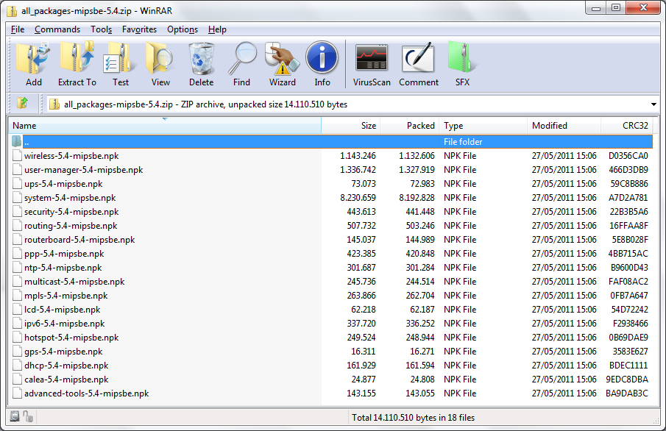The height and width of the screenshot is (431, 666).
Task: Click the 'File folder' type cell
Action: click(463, 142)
